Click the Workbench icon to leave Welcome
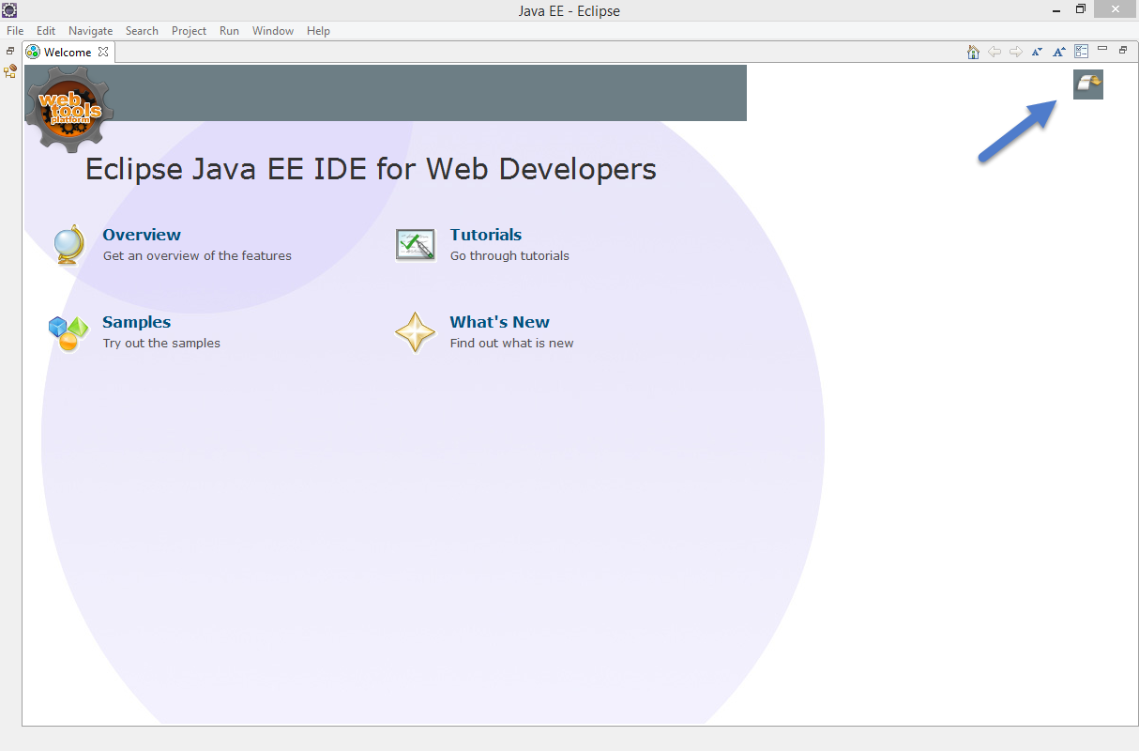This screenshot has width=1139, height=751. [1088, 84]
